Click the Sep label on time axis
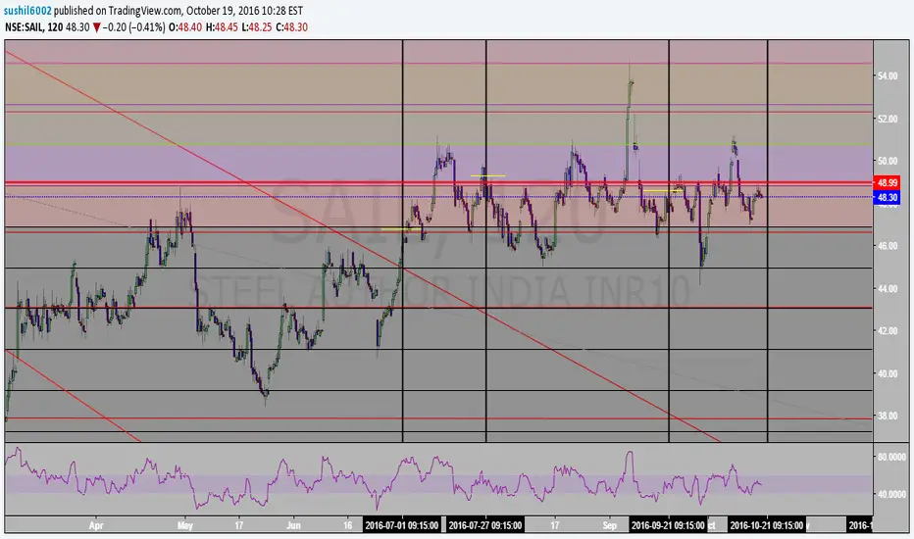Image resolution: width=914 pixels, height=539 pixels. (x=609, y=525)
